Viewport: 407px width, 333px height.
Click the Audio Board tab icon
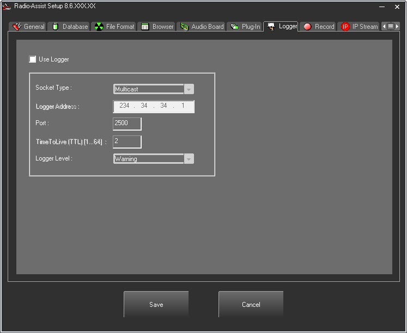click(x=184, y=27)
